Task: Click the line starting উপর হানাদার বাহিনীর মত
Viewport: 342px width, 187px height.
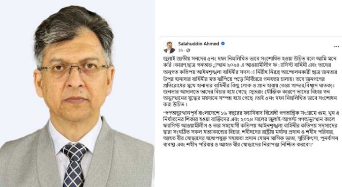Action: [244, 79]
